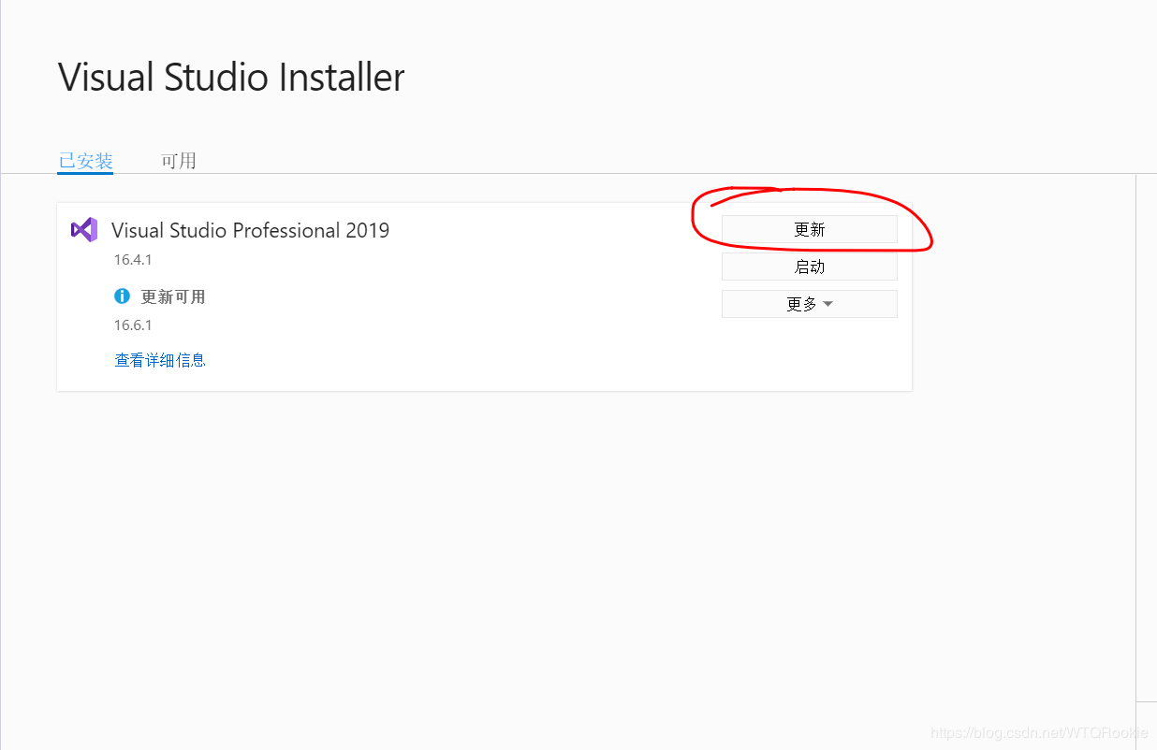The height and width of the screenshot is (750, 1157).
Task: Click the Visual Studio Professional 2019 product name
Action: 250,230
